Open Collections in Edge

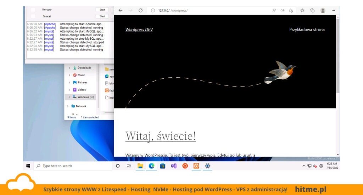313,10
